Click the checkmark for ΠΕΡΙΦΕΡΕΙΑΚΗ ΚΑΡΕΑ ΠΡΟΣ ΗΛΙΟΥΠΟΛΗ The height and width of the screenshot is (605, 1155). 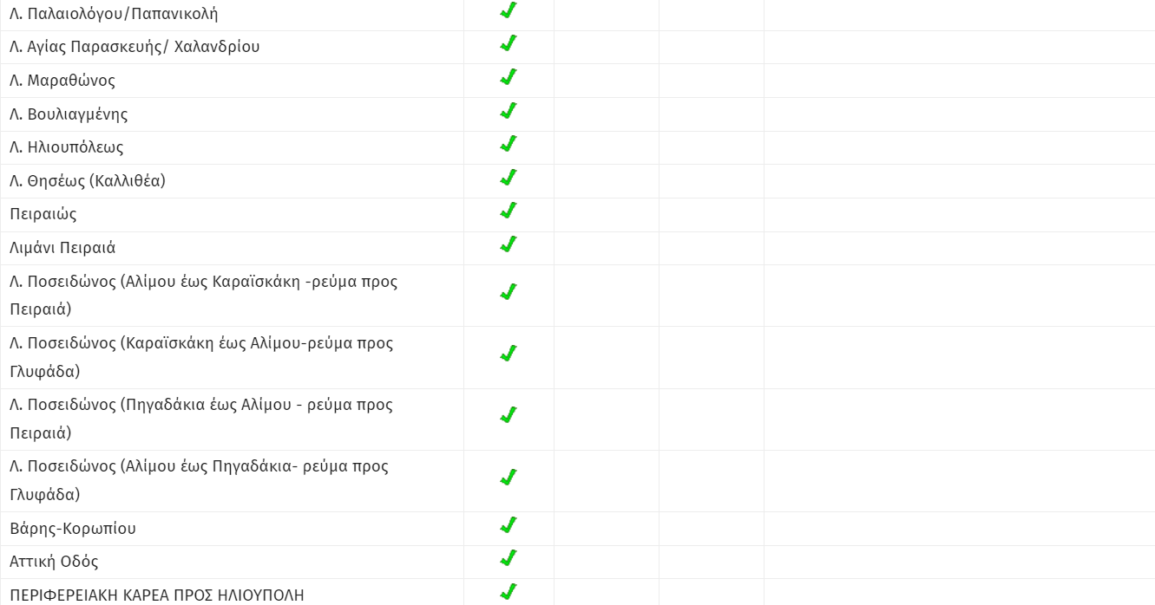click(x=509, y=592)
